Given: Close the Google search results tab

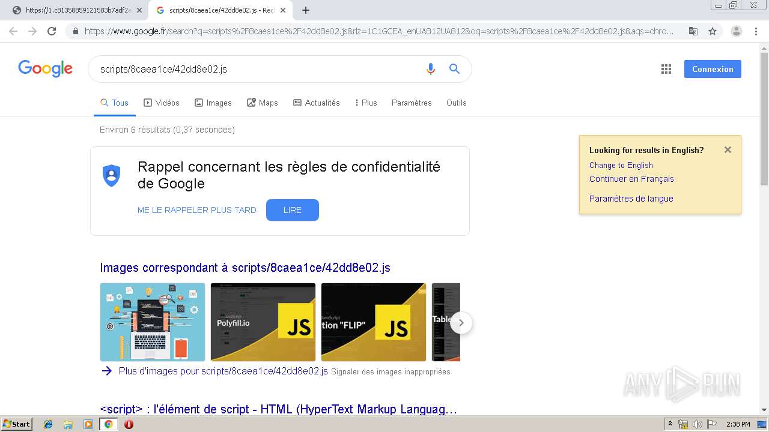Looking at the screenshot, I should 283,10.
